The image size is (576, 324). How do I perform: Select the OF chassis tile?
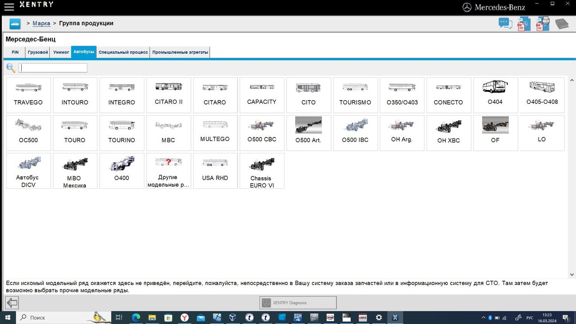[495, 133]
